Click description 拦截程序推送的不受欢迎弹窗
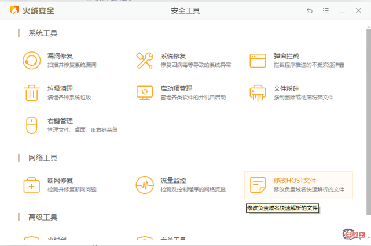The height and width of the screenshot is (246, 371). pyautogui.click(x=308, y=65)
